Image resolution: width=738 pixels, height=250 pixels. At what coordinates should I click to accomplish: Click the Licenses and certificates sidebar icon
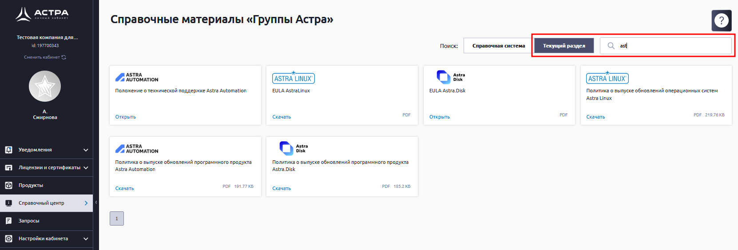[x=8, y=168]
